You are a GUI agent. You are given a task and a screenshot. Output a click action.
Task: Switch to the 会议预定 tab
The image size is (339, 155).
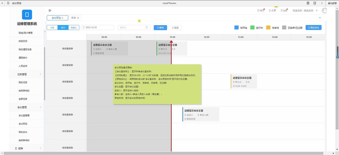[x=57, y=18]
